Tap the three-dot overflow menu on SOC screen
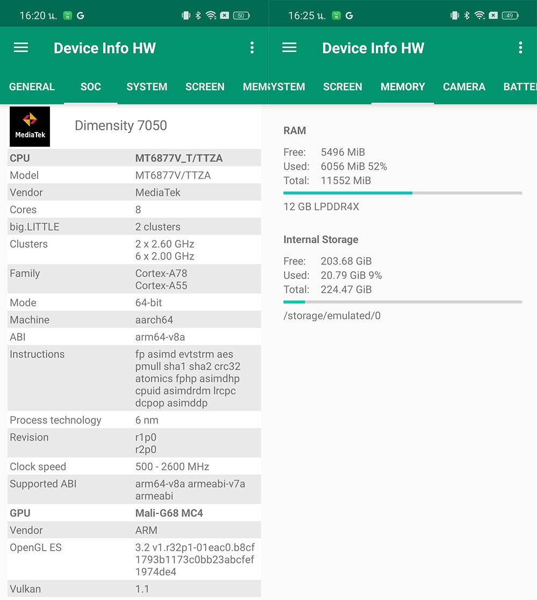The height and width of the screenshot is (600, 537). coord(252,48)
